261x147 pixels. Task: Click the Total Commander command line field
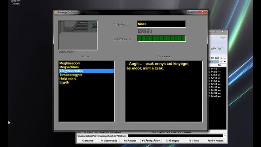[175, 136]
